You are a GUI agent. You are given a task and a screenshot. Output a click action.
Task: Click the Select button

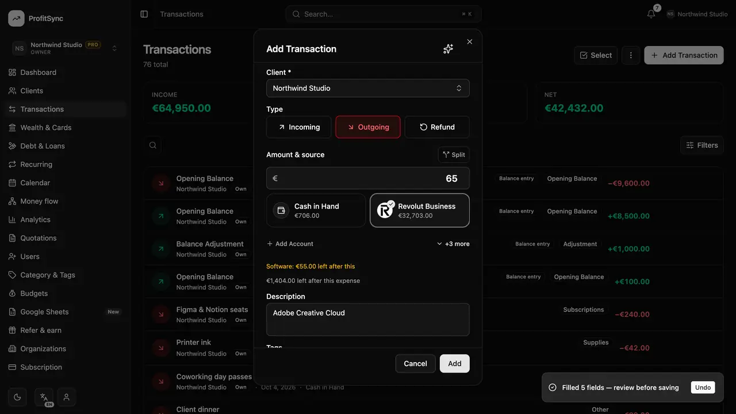click(596, 55)
